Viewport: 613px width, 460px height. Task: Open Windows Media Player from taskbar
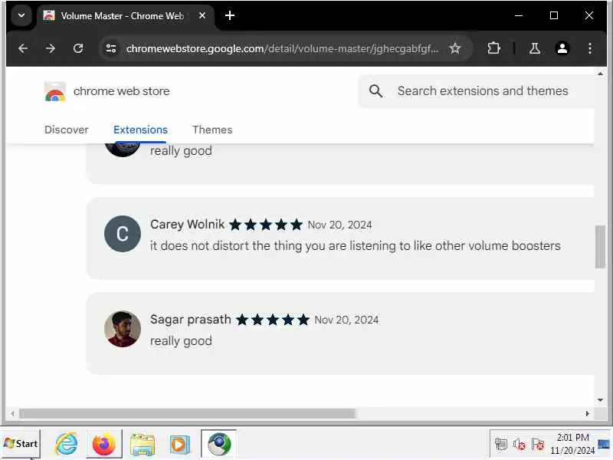(x=179, y=444)
